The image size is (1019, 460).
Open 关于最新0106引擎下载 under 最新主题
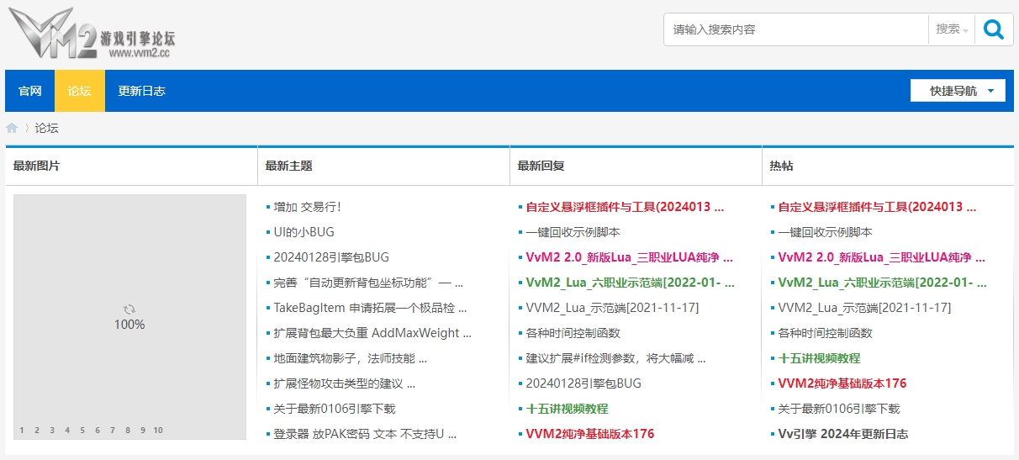coord(335,409)
